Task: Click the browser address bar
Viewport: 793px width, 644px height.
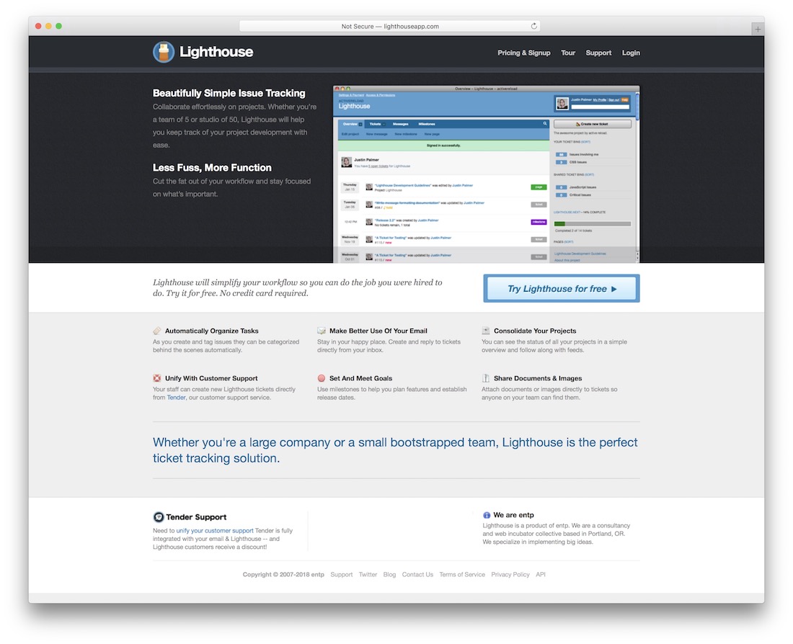Action: click(389, 26)
